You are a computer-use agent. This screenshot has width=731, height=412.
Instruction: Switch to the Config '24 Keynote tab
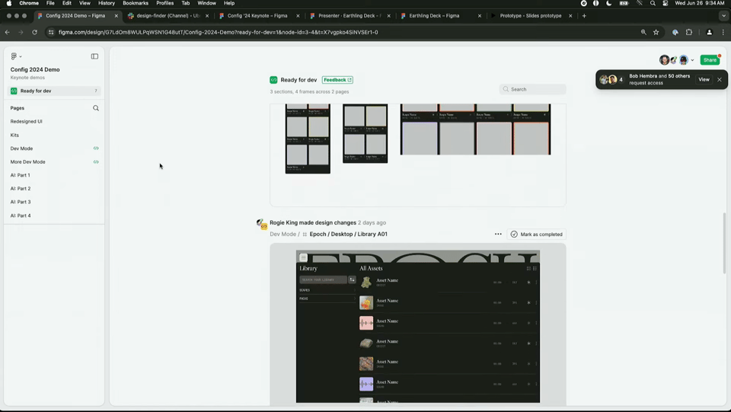point(257,16)
